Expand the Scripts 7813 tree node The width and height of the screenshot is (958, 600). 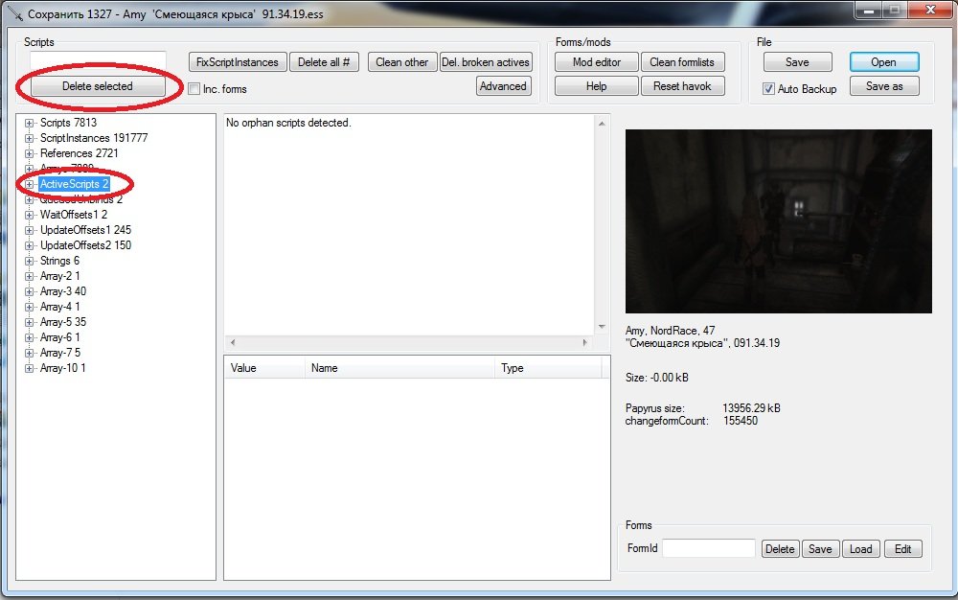click(29, 123)
